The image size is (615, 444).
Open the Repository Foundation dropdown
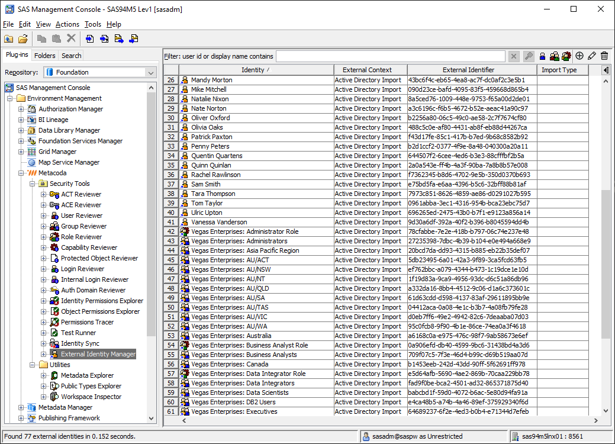151,73
